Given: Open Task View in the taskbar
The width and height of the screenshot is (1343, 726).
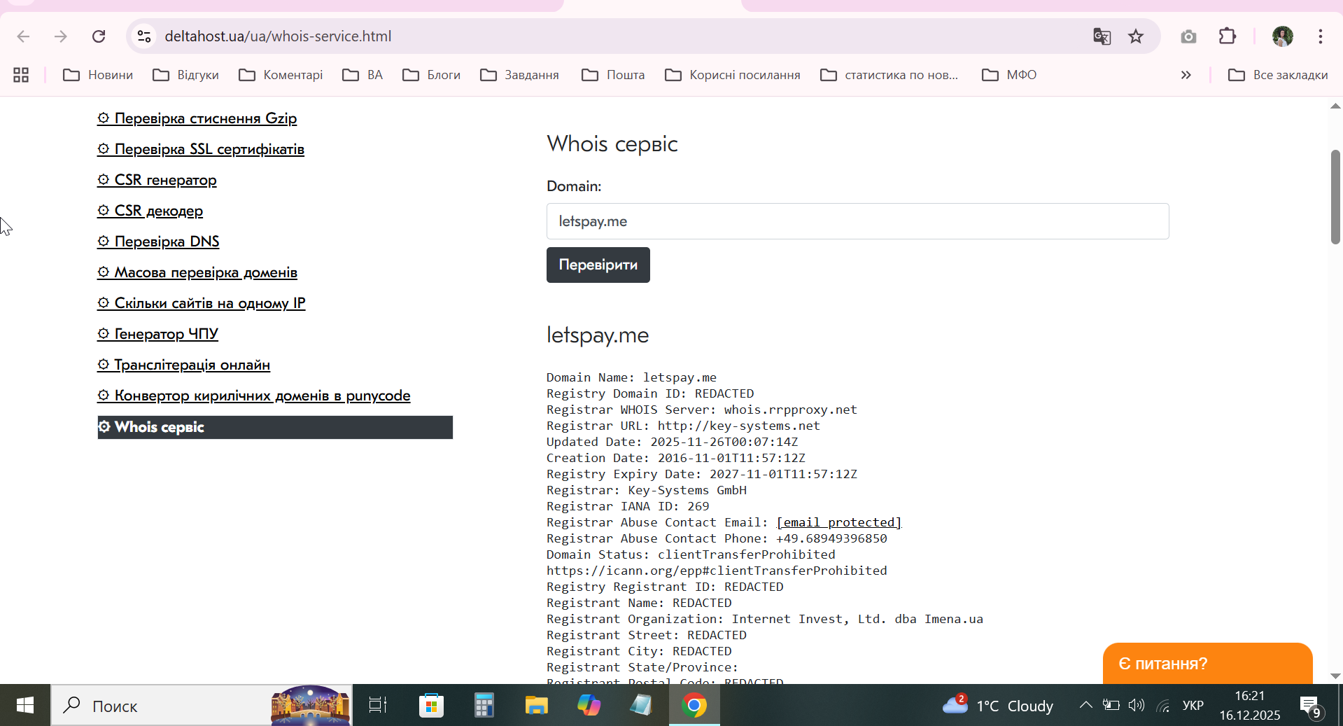Looking at the screenshot, I should click(378, 705).
